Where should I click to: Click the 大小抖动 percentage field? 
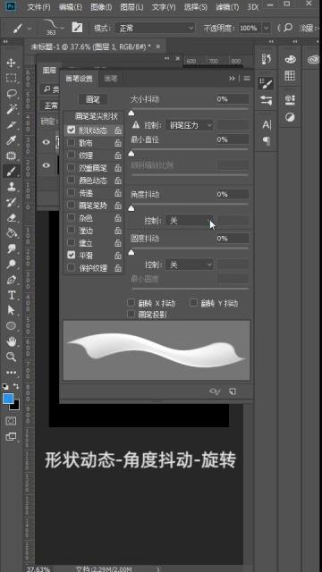tap(233, 99)
